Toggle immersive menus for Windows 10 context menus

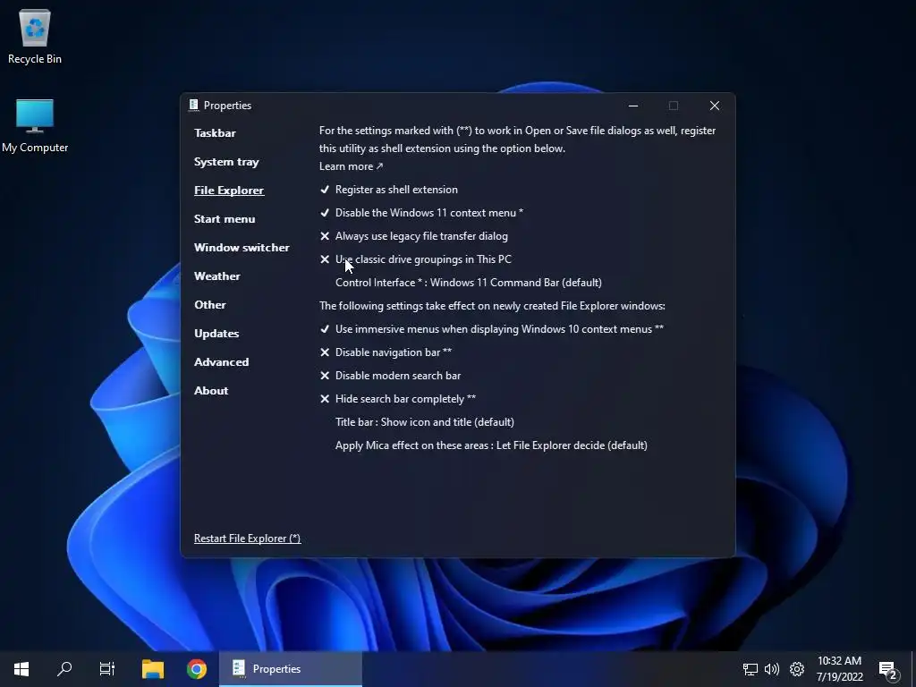[x=492, y=329]
